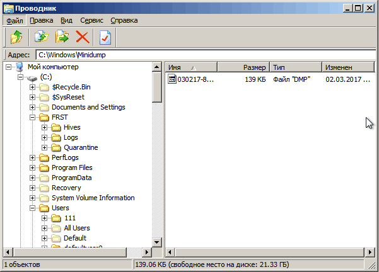Select System Volume Information tree label
The width and height of the screenshot is (379, 272).
93,198
